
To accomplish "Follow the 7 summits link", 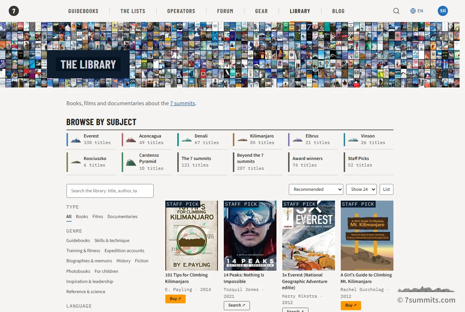I will tap(183, 103).
